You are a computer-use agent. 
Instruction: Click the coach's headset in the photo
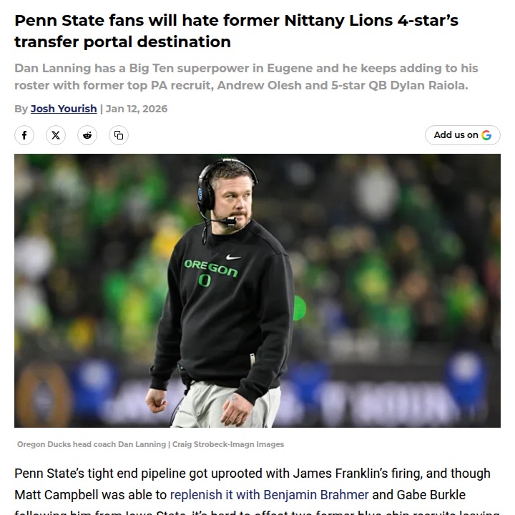click(x=207, y=185)
